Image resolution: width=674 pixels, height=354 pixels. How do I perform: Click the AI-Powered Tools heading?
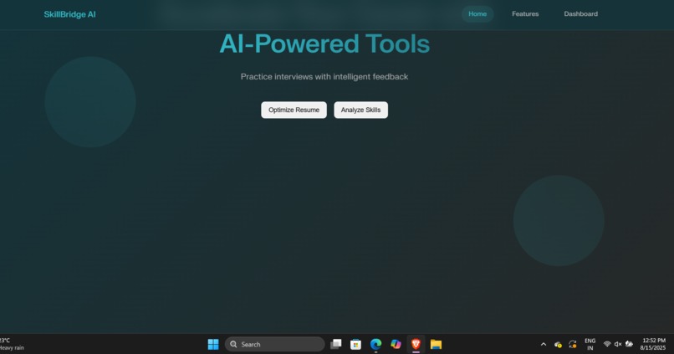pos(324,44)
